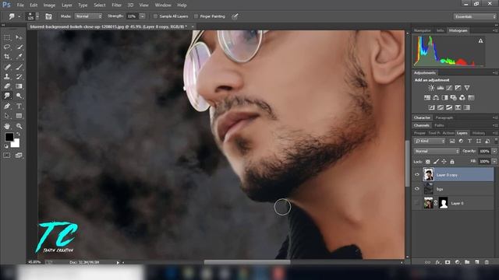Open the layer Fill dropdown arrow
Image resolution: width=499 pixels, height=280 pixels.
pyautogui.click(x=494, y=161)
